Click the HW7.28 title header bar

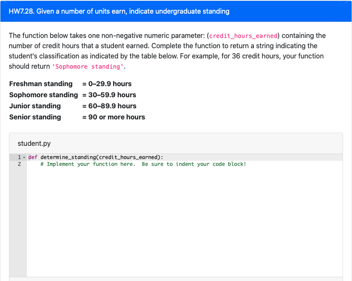click(x=119, y=11)
